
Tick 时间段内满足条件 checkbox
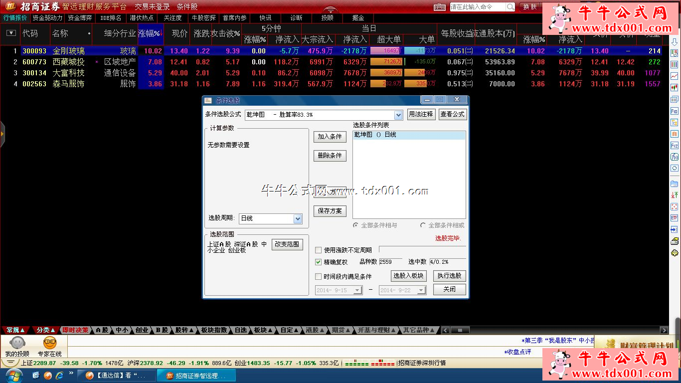pos(319,276)
